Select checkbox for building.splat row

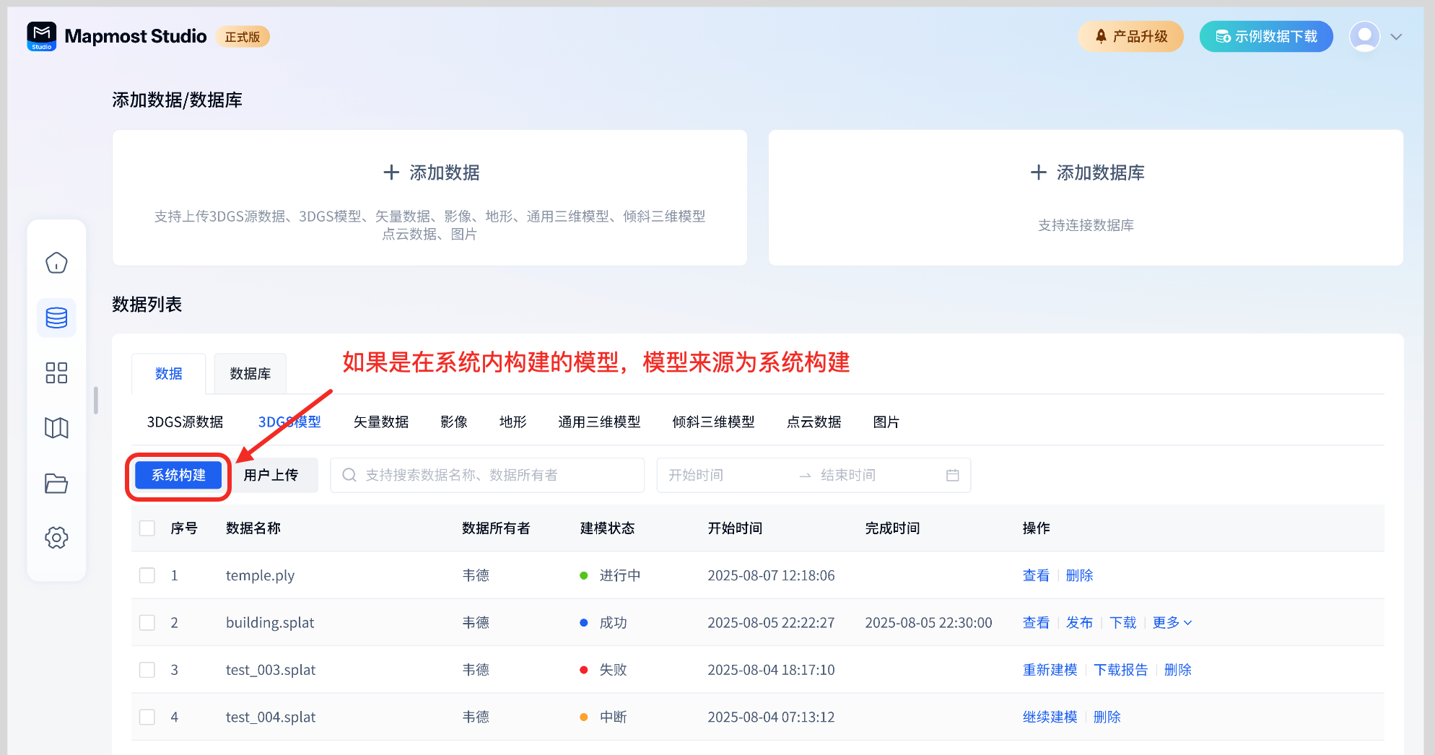tap(147, 623)
